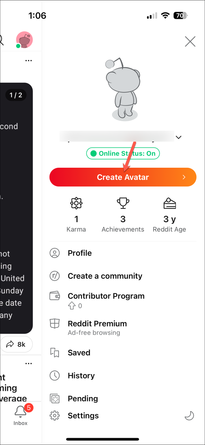Turn off Online Status
Image resolution: width=205 pixels, height=445 pixels.
tap(123, 153)
